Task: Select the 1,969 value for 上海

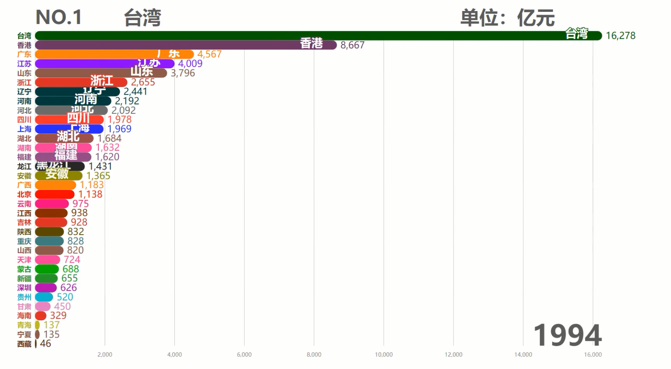Action: coord(119,129)
